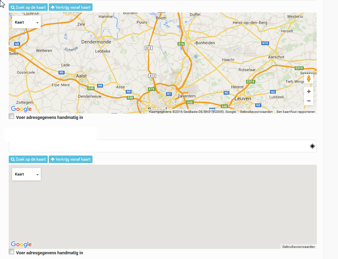Click the Erpe-Mere label on the map

[x=61, y=85]
